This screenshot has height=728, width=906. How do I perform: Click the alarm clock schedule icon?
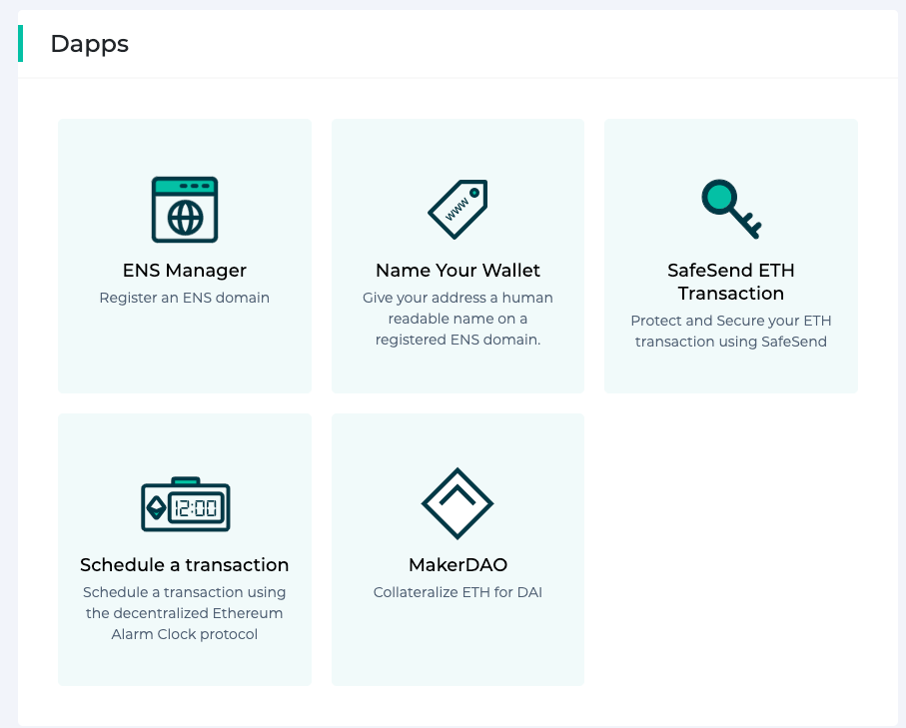point(185,504)
